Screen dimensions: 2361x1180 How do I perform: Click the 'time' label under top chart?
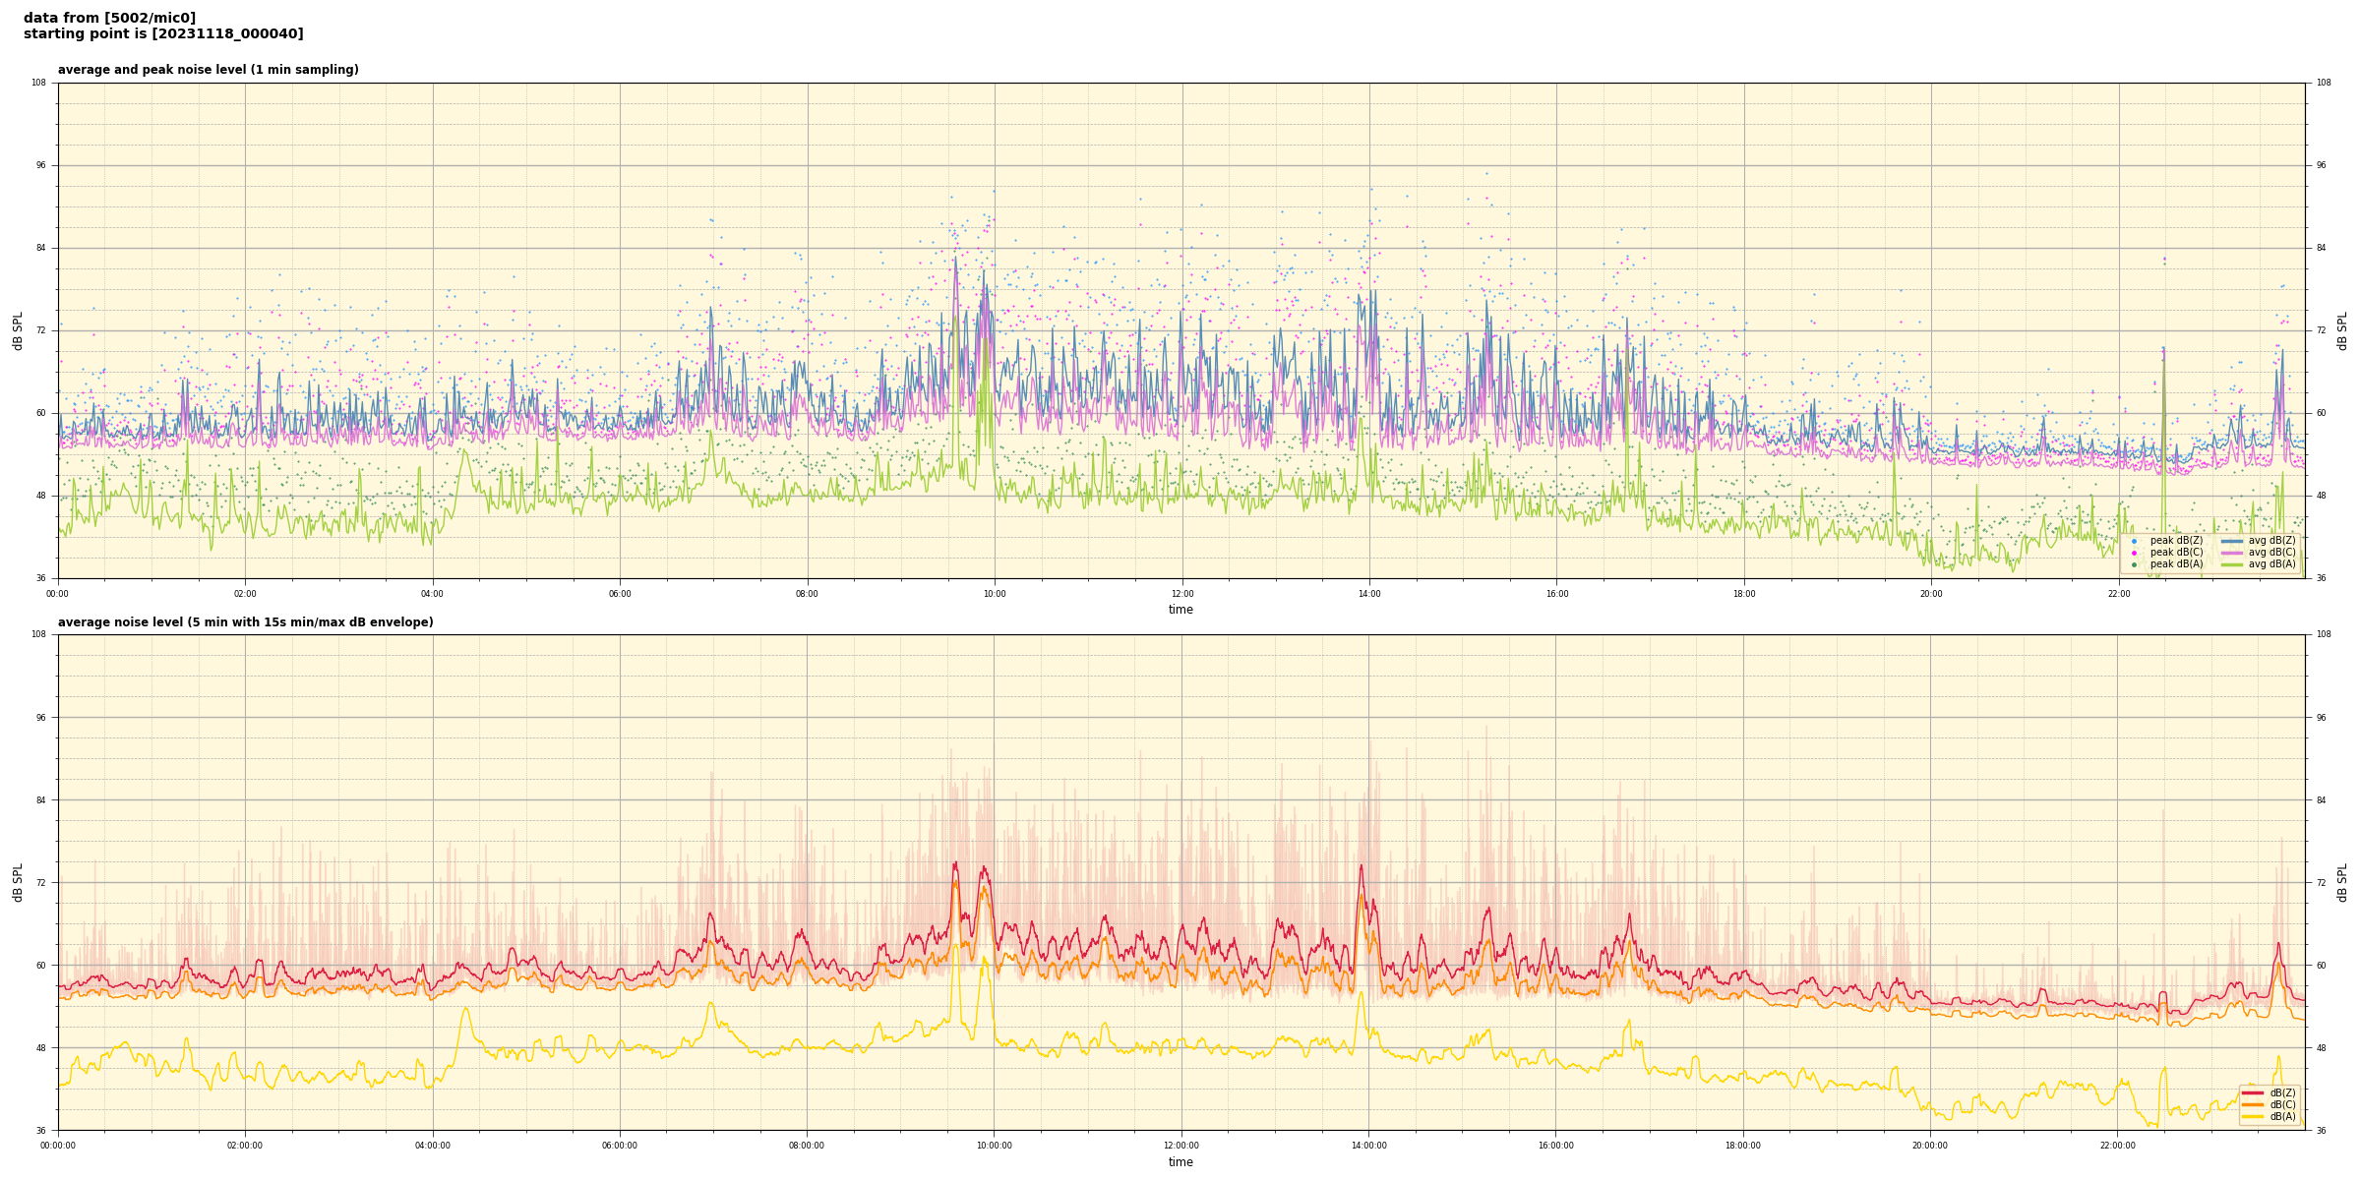pos(1180,610)
